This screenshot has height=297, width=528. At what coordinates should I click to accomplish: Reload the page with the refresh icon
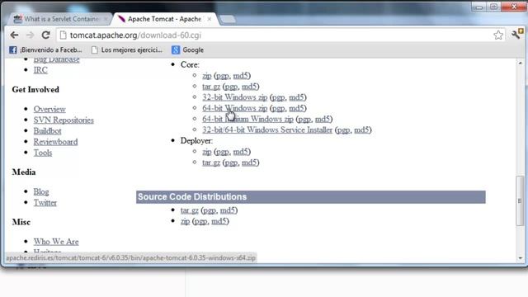pos(46,35)
